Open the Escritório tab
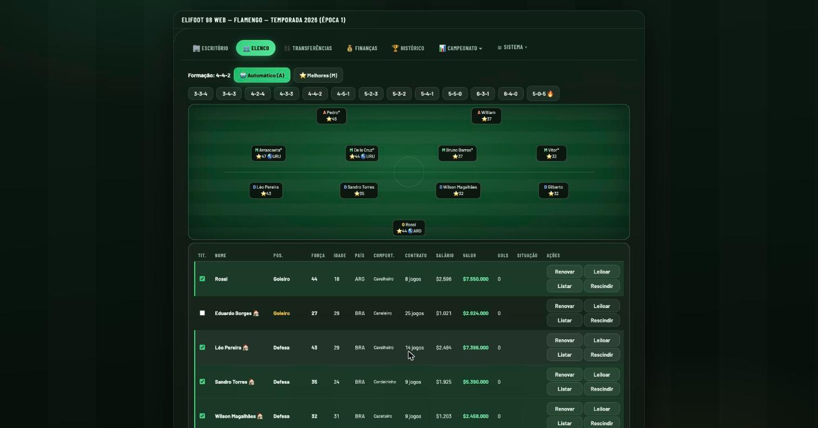This screenshot has width=818, height=428. click(210, 48)
